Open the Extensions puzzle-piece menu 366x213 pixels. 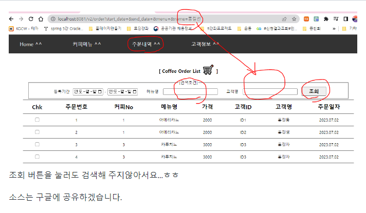coord(326,19)
